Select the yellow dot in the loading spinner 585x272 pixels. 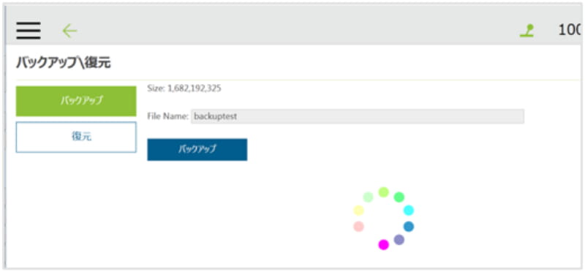click(358, 211)
